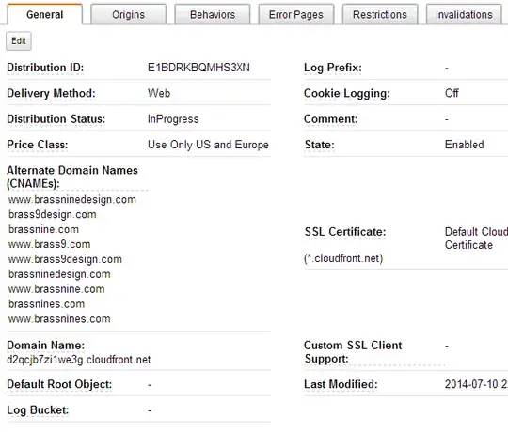Click the Web delivery method value

[159, 93]
